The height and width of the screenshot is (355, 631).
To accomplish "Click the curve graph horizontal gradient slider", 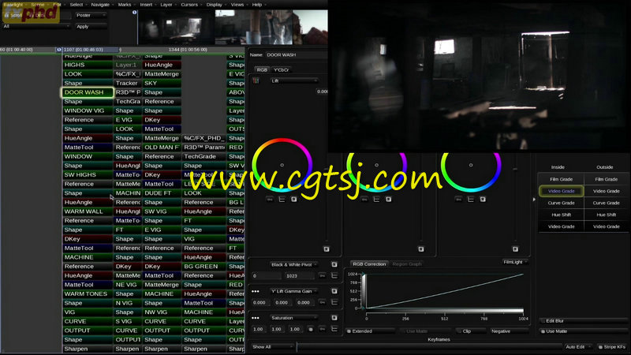I will tap(445, 311).
